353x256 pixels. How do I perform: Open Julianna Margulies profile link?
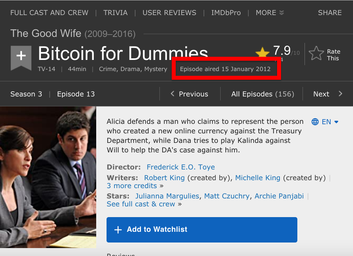pos(167,196)
